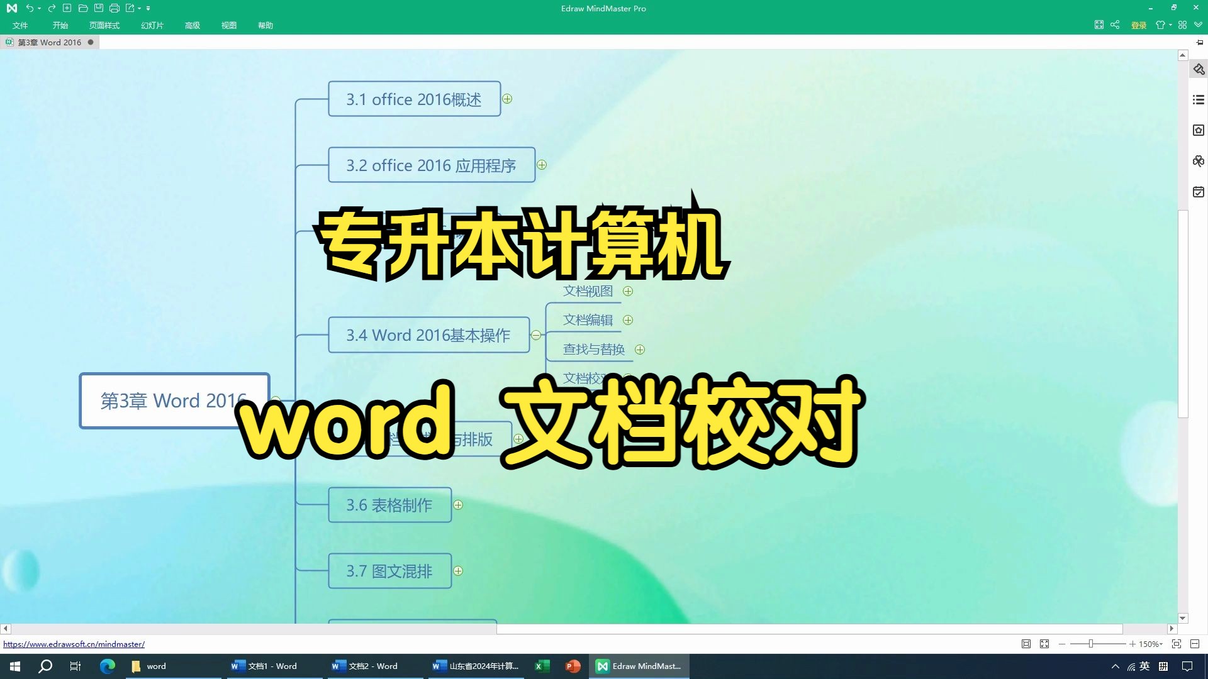1208x679 pixels.
Task: Click the full screen icon in status bar
Action: (x=1044, y=644)
